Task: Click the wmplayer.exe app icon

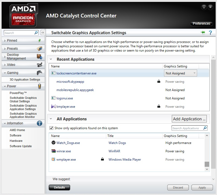Action: (x=53, y=159)
